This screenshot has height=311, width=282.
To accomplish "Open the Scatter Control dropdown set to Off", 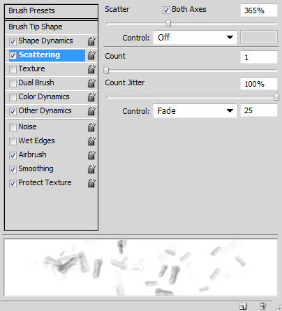I will click(x=195, y=38).
